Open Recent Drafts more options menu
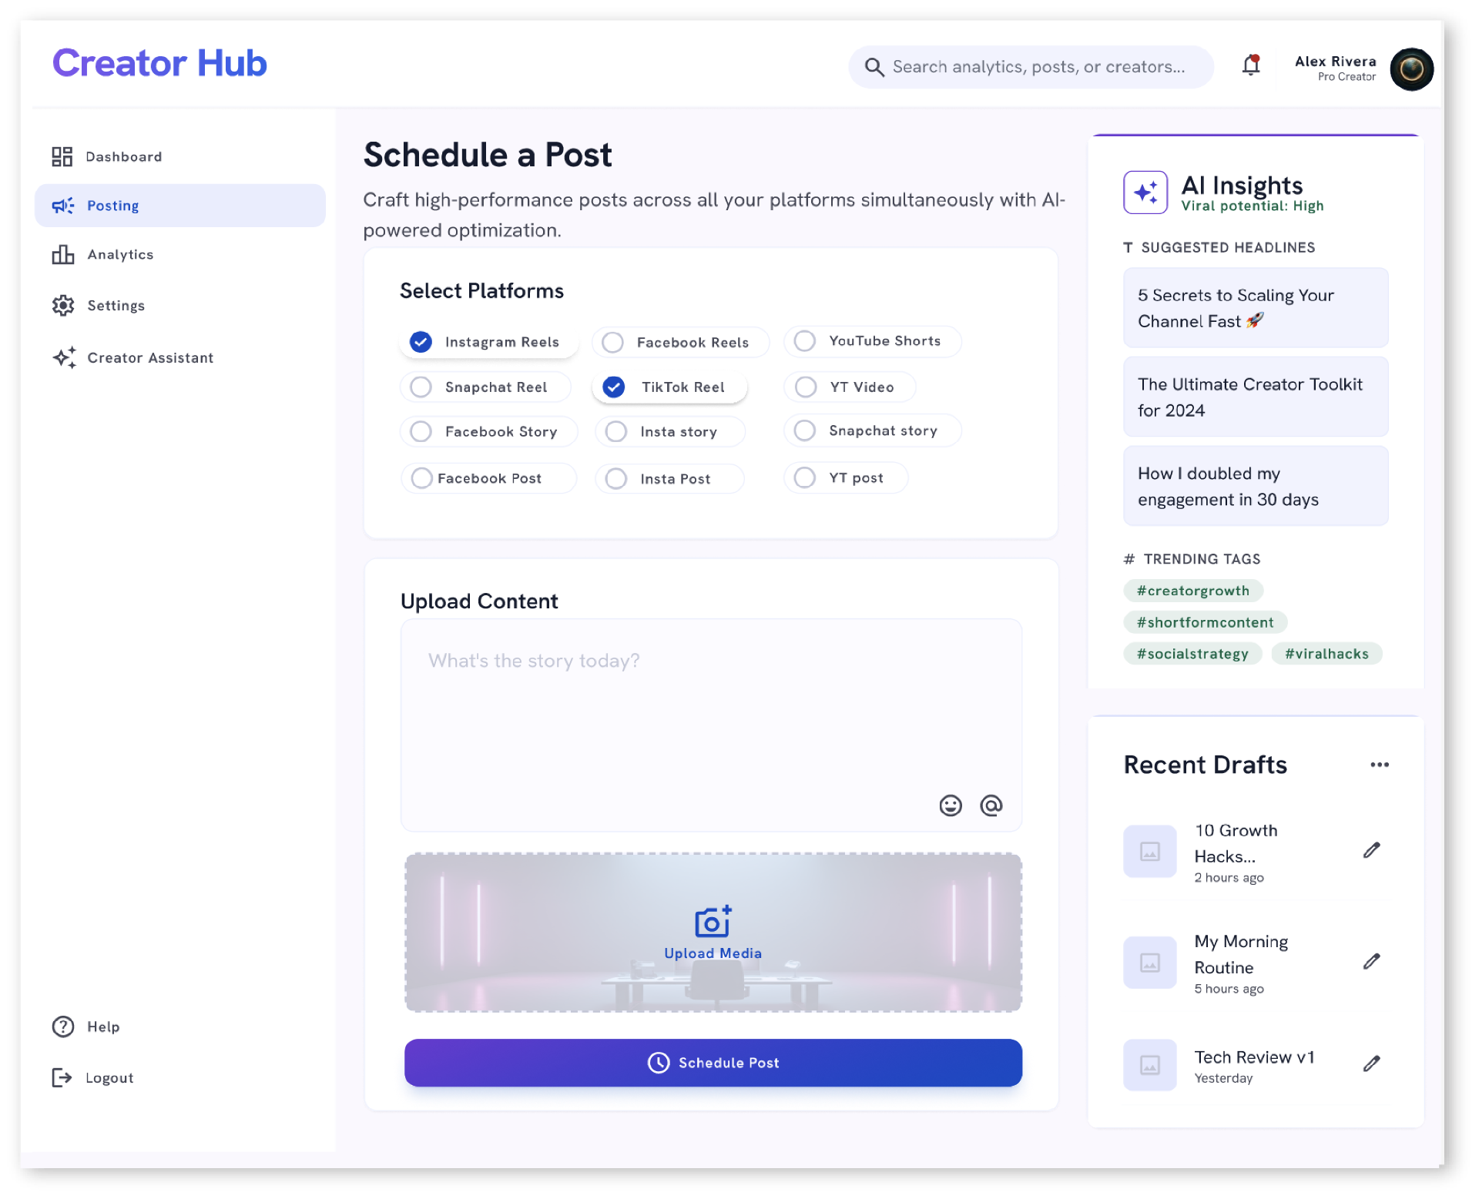The image size is (1479, 1199). [1380, 765]
